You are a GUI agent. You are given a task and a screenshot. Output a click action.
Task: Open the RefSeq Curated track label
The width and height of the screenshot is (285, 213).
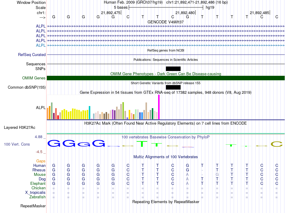(32, 55)
